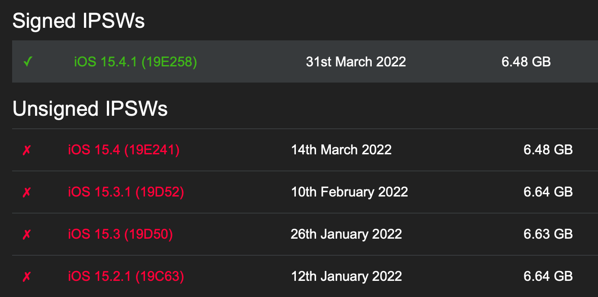598x297 pixels.
Task: Click the green checkmark beside iOS 15.4.1
Action: 28,61
